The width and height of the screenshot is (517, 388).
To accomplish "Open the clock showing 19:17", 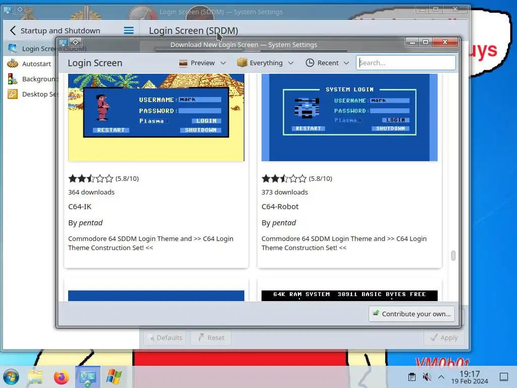I will (x=470, y=377).
